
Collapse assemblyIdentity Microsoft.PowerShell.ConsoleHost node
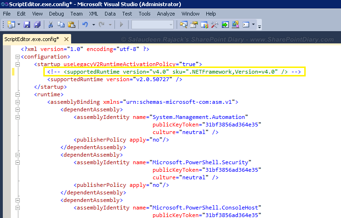(x=17, y=208)
